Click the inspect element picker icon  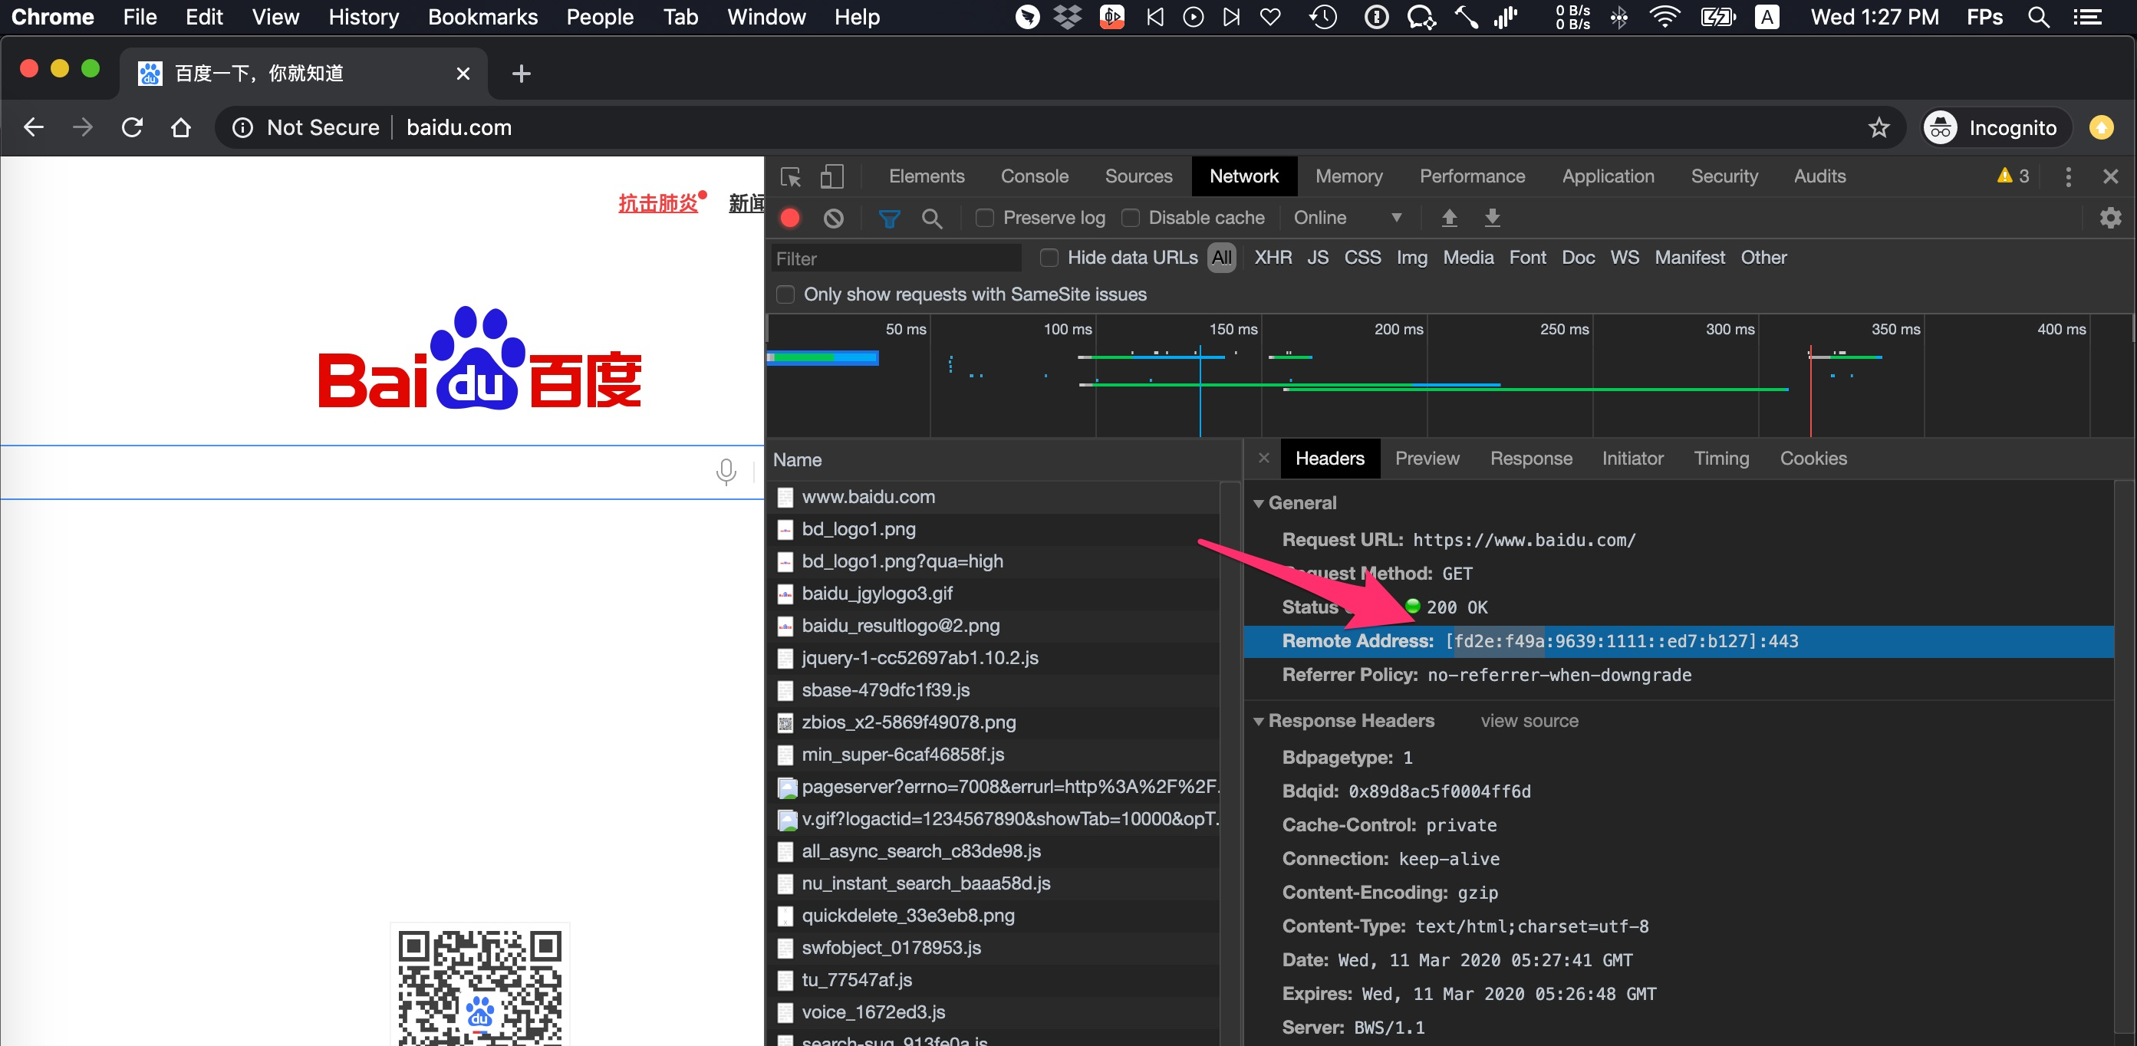click(791, 176)
